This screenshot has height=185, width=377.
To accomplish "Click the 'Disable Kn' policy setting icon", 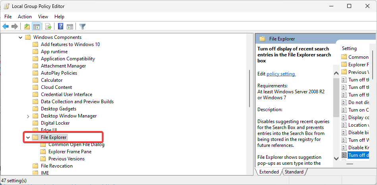I will pyautogui.click(x=344, y=148).
